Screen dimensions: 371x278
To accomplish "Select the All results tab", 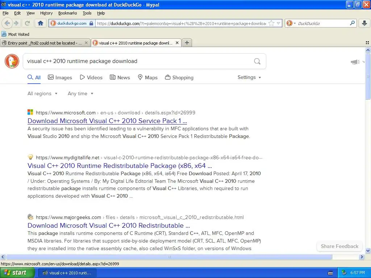I will pyautogui.click(x=34, y=77).
